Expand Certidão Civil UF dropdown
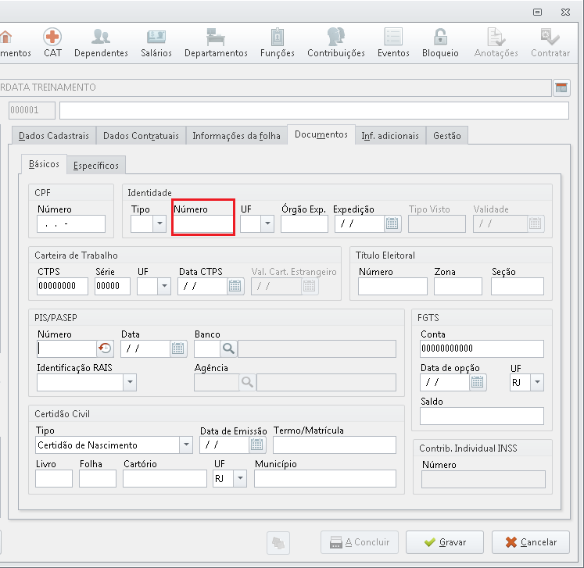 [240, 478]
